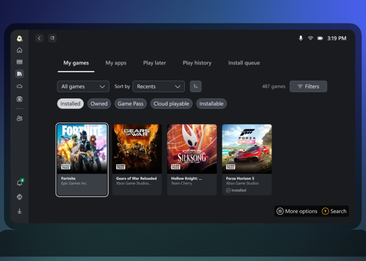Click the Y button Search hint
Image resolution: width=366 pixels, height=261 pixels.
point(334,211)
